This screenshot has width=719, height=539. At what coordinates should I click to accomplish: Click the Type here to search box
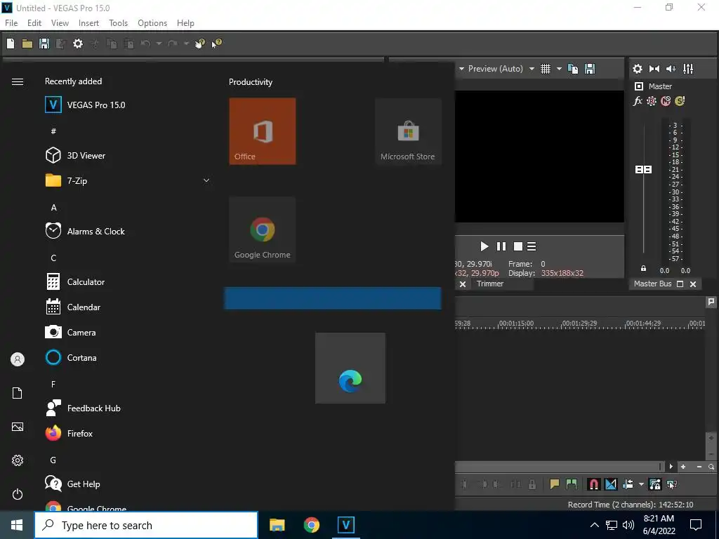(146, 525)
